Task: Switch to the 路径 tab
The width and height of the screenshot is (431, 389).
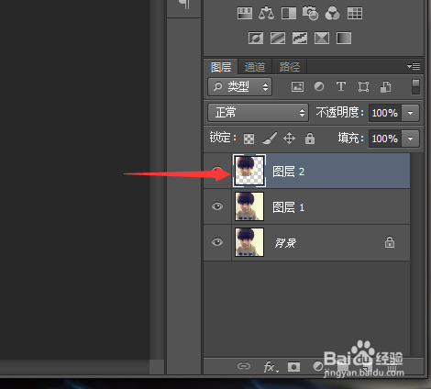Action: click(290, 67)
